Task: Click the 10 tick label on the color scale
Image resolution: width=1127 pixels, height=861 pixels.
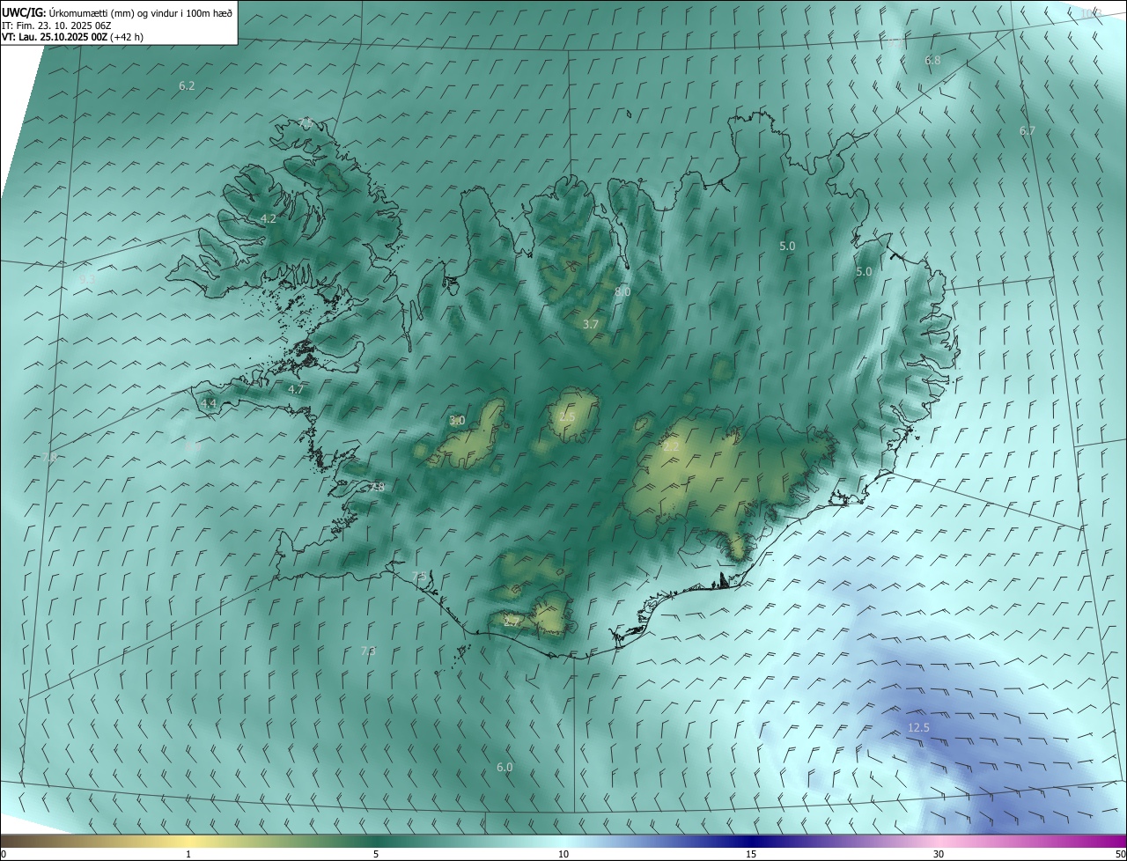Action: tap(563, 855)
